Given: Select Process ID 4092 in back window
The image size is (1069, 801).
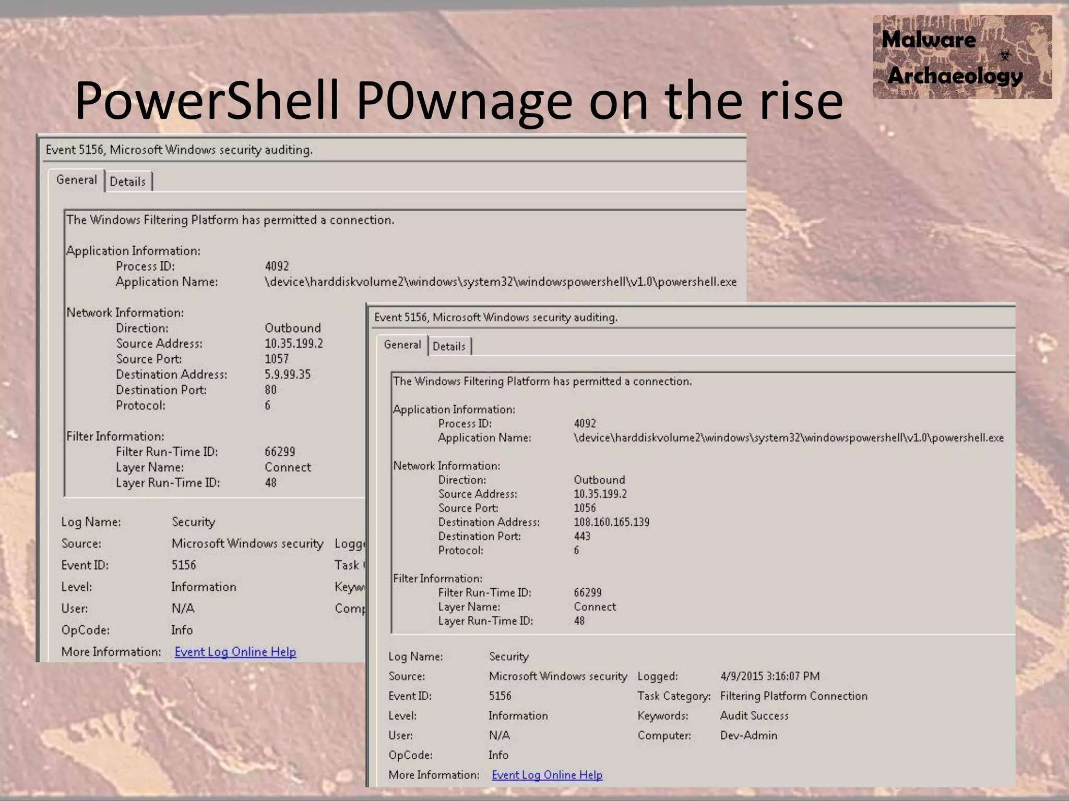Looking at the screenshot, I should pyautogui.click(x=277, y=266).
